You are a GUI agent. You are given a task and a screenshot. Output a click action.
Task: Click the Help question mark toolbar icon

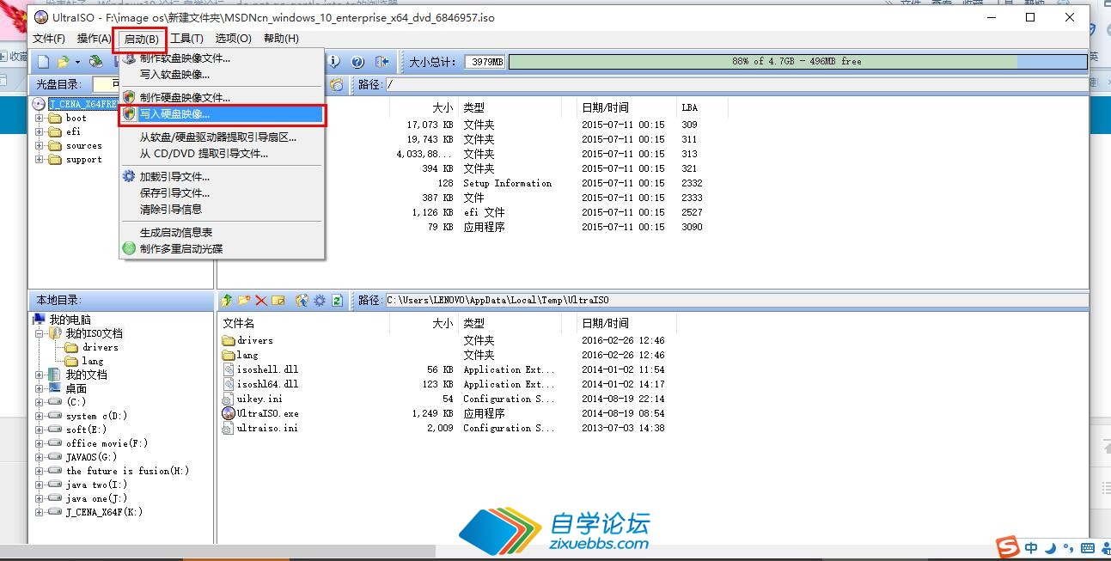point(358,62)
